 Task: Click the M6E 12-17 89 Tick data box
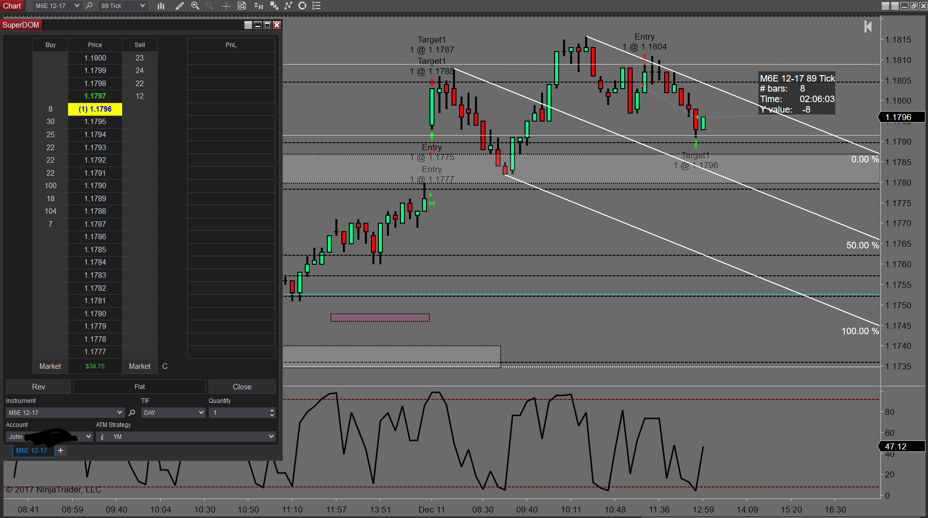click(797, 94)
